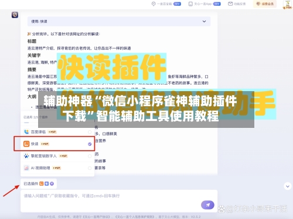Click the 摘要 heading in the response
This screenshot has height=219, width=293.
click(x=32, y=69)
